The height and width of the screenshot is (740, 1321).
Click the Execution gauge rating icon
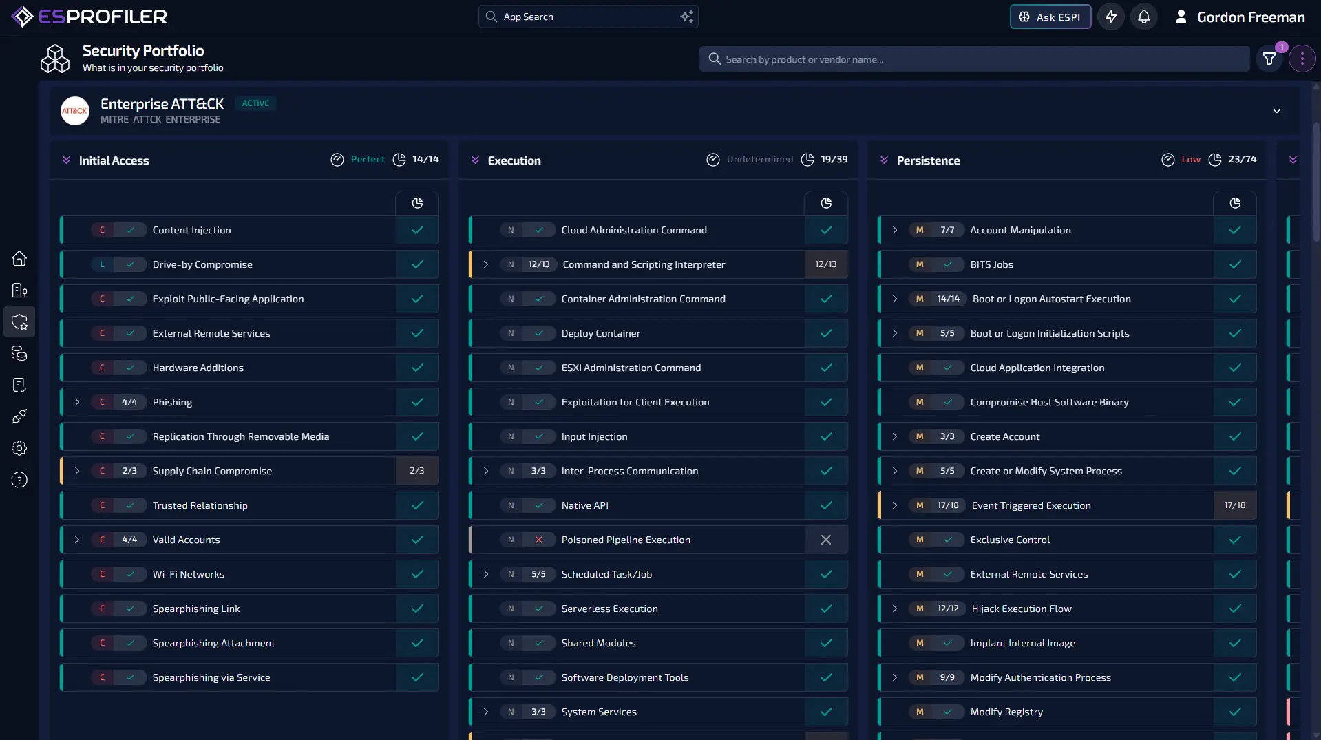tap(713, 160)
